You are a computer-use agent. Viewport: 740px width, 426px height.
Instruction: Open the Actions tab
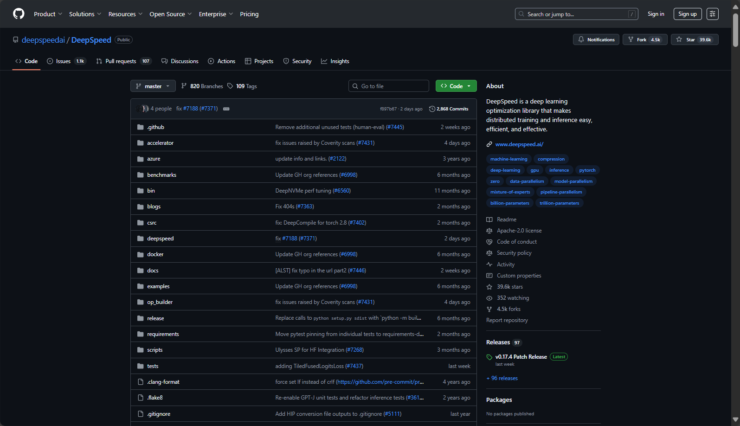(222, 61)
